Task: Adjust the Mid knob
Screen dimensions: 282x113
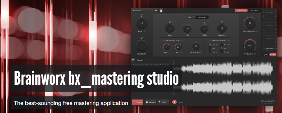Action: 187,29
